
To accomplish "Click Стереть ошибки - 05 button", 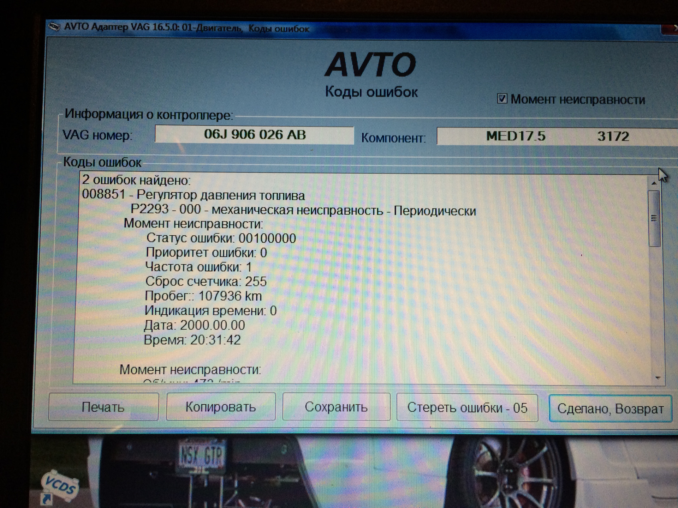I will point(467,408).
